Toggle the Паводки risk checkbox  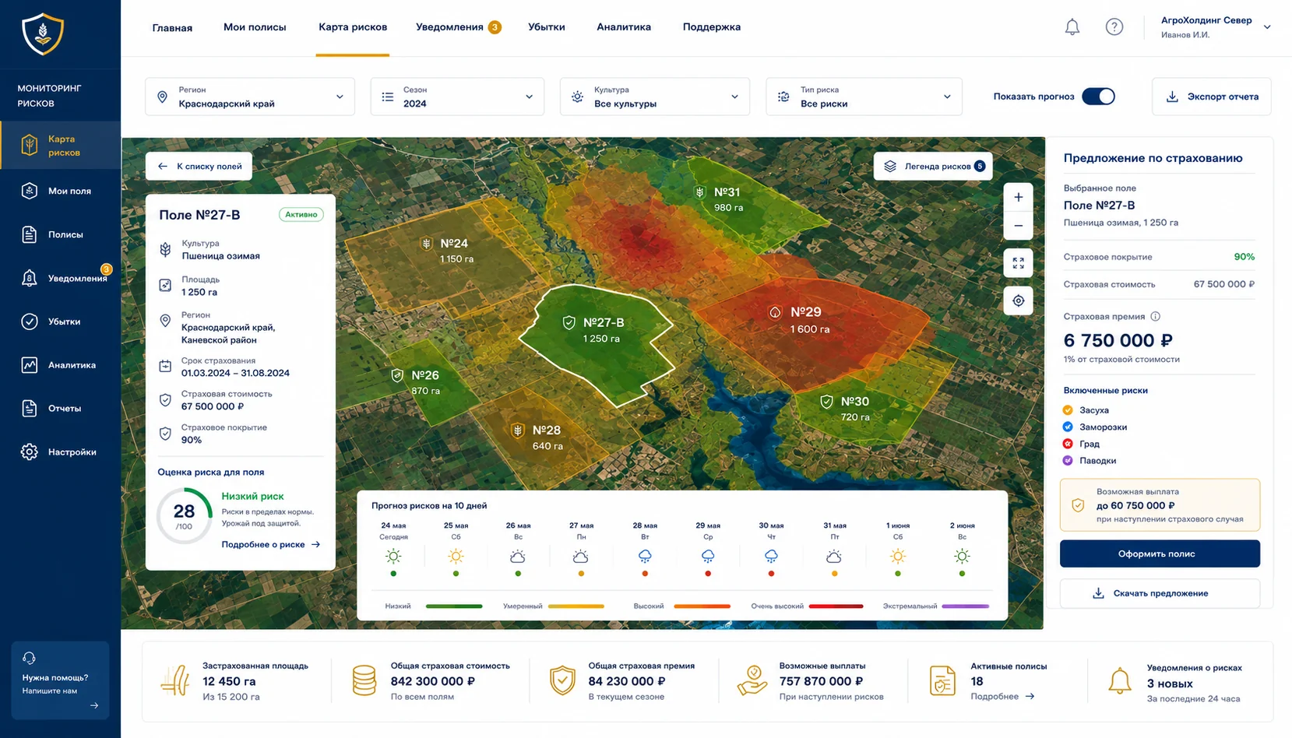(x=1068, y=461)
